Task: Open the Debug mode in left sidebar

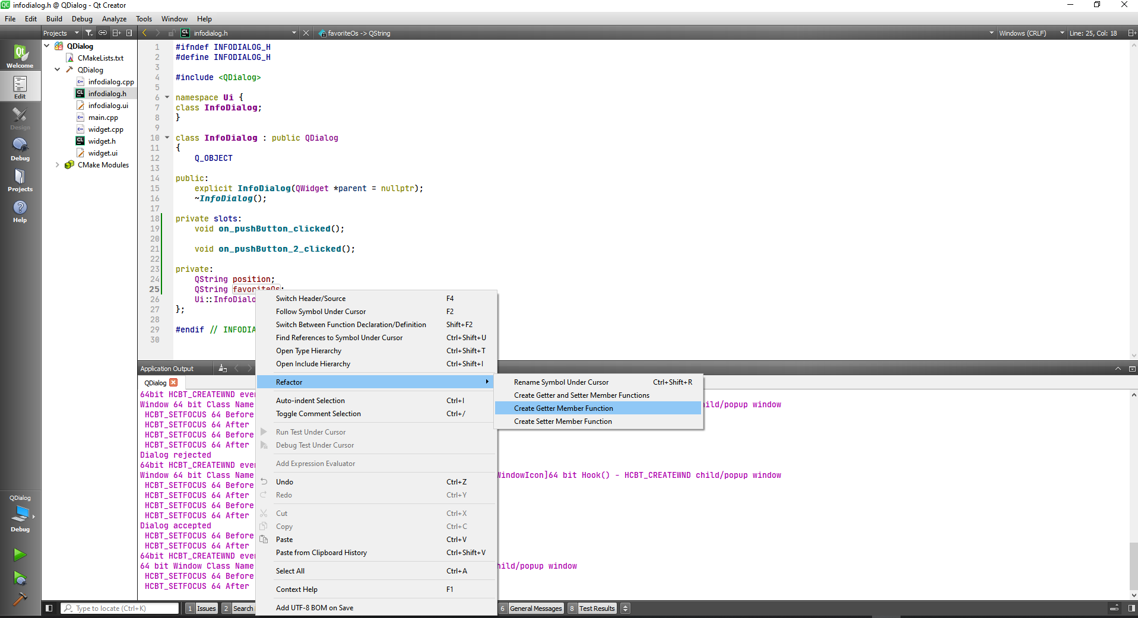Action: (x=20, y=148)
